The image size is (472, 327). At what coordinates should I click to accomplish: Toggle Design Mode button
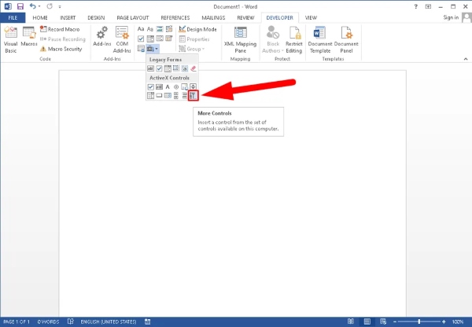coord(197,29)
